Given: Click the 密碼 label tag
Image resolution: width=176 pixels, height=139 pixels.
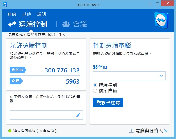Looking at the screenshot, I should [x=16, y=81].
